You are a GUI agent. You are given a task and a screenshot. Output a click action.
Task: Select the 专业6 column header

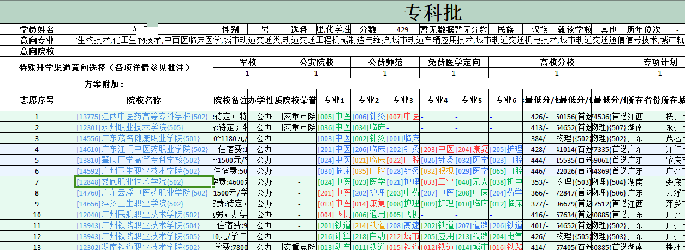click(505, 100)
